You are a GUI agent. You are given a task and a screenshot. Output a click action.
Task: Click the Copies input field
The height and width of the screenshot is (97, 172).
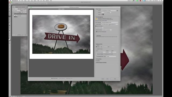103,13
